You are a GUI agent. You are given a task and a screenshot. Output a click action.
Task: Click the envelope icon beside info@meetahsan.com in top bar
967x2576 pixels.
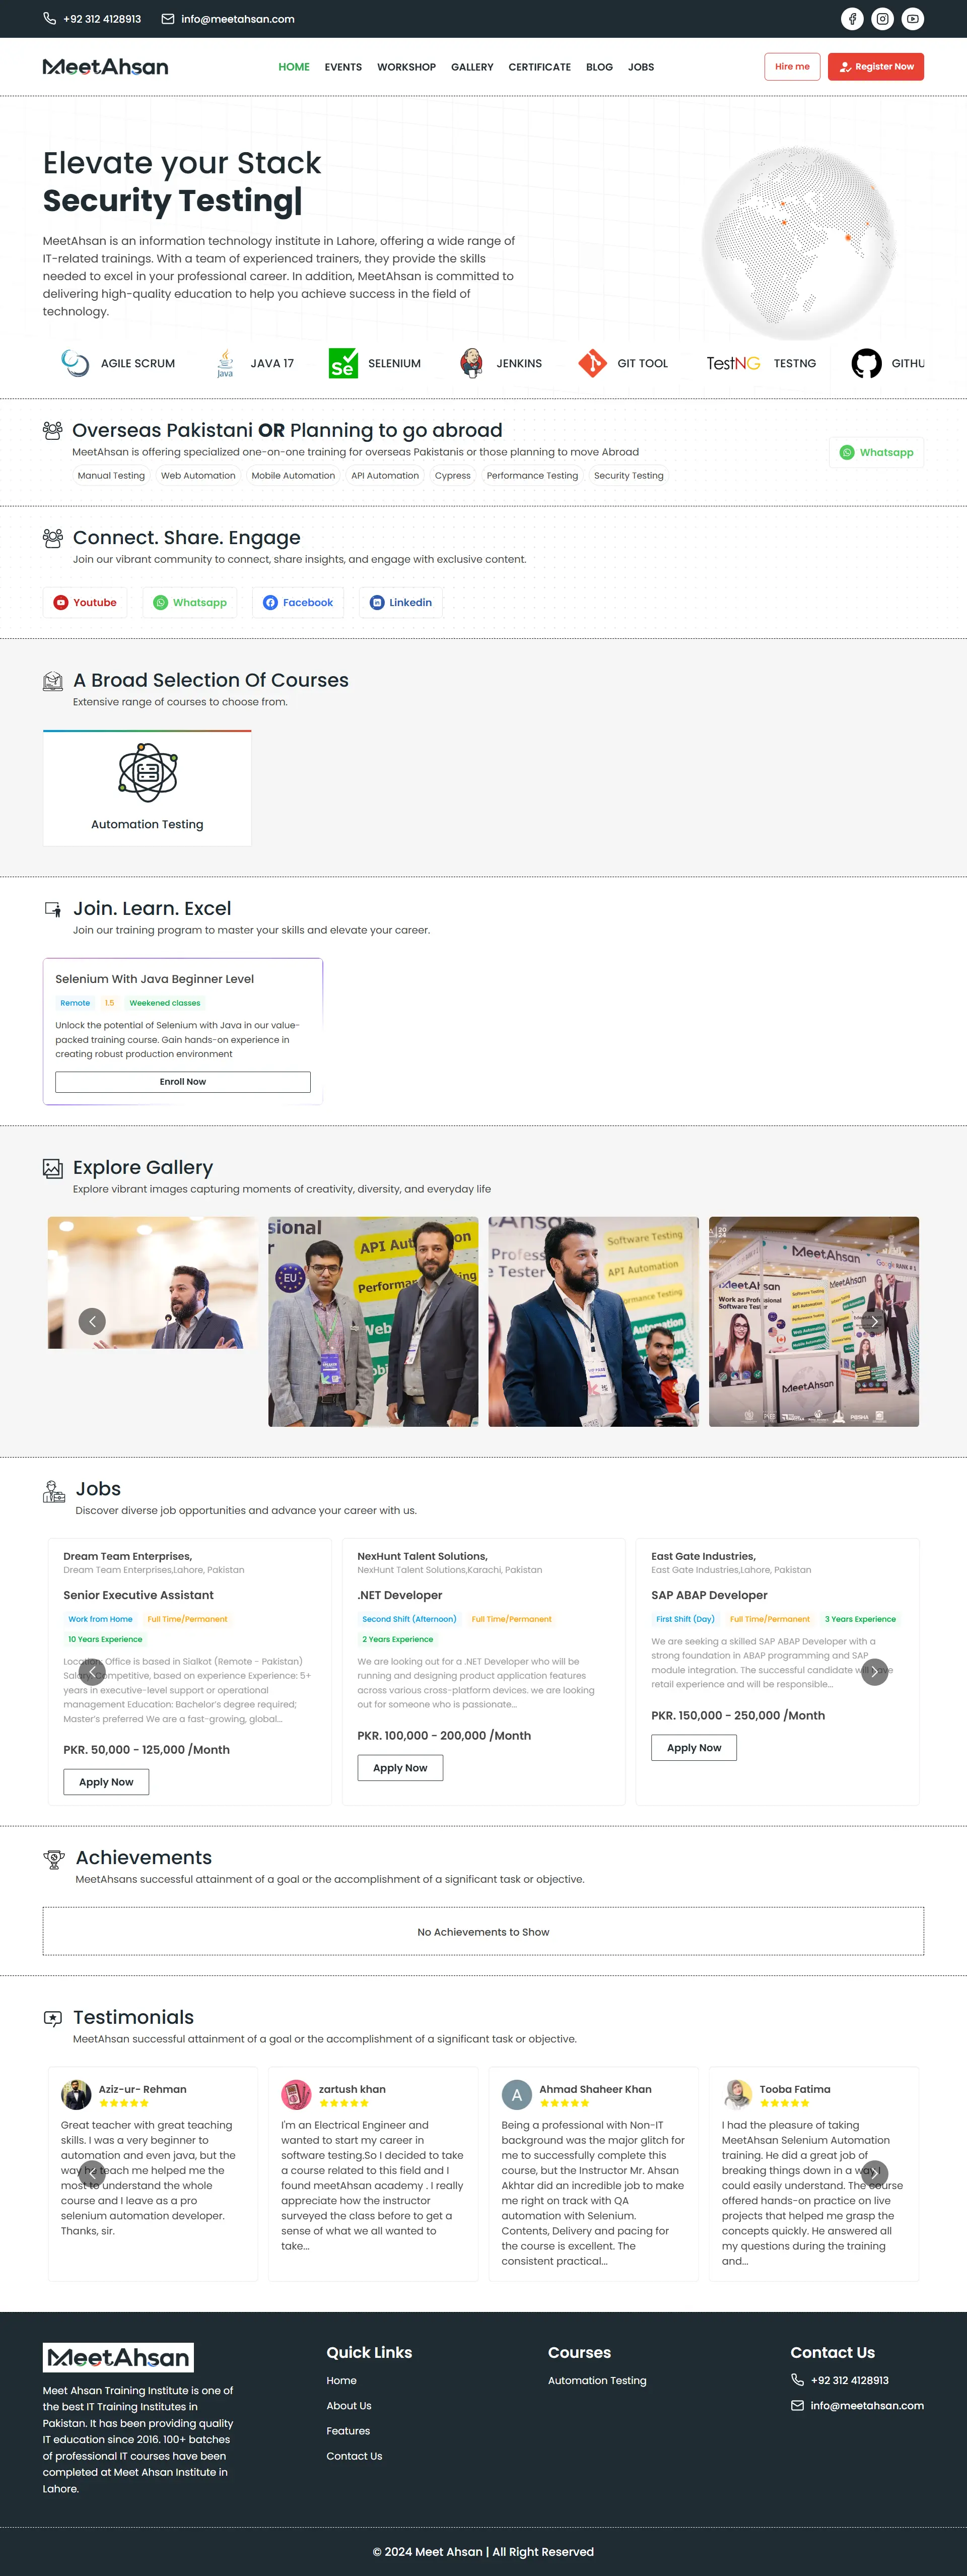pos(168,19)
